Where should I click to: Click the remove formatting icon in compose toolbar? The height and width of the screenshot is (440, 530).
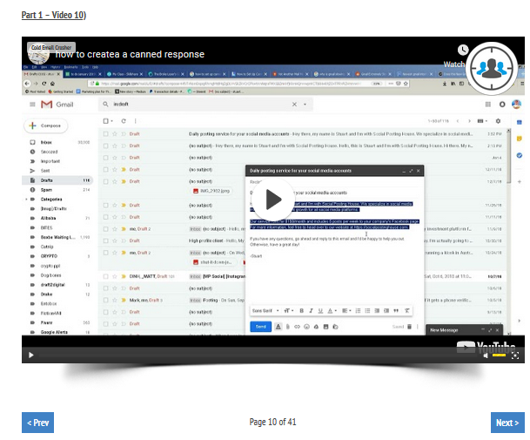(407, 311)
